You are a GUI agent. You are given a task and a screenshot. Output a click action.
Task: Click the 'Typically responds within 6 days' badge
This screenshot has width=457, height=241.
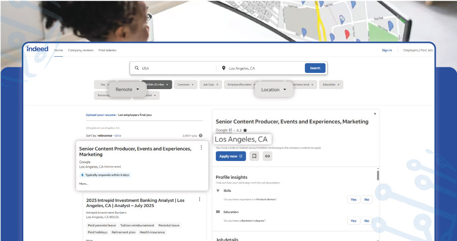[x=105, y=175]
